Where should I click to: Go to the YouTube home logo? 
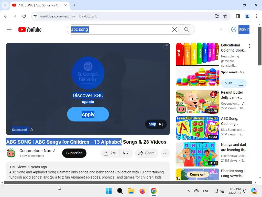click(x=30, y=29)
